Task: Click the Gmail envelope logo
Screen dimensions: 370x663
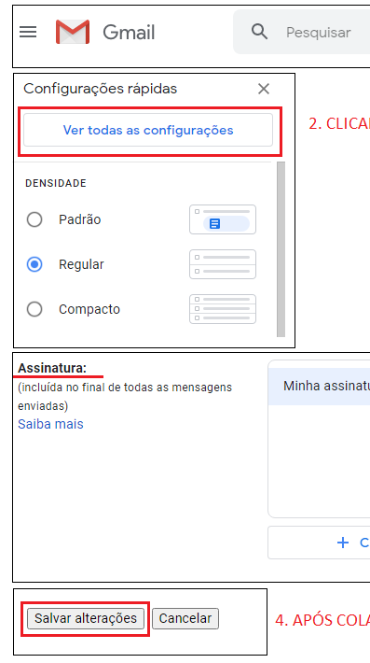Action: coord(73,32)
